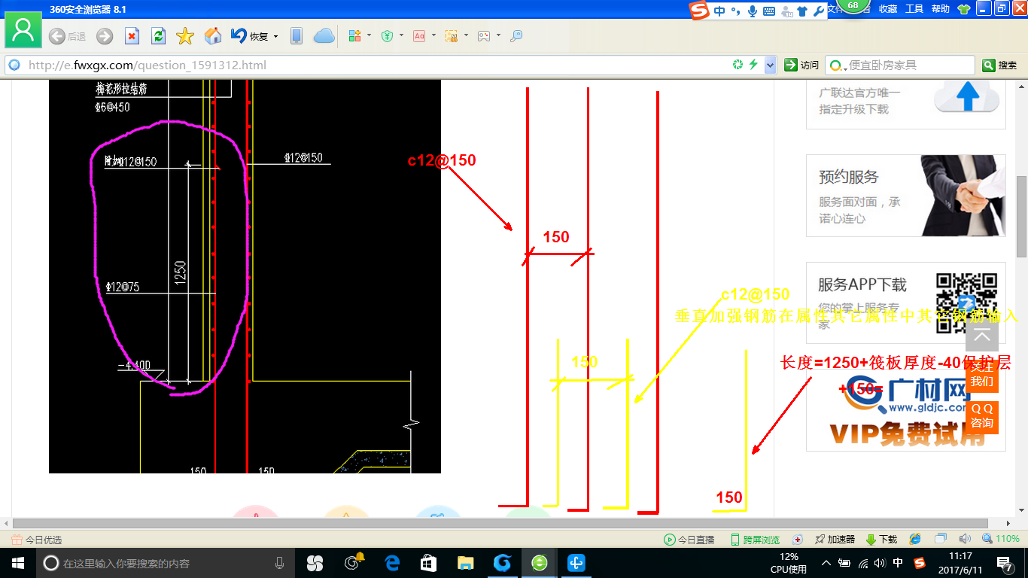Open the skin changer shirt icon

coord(963,9)
